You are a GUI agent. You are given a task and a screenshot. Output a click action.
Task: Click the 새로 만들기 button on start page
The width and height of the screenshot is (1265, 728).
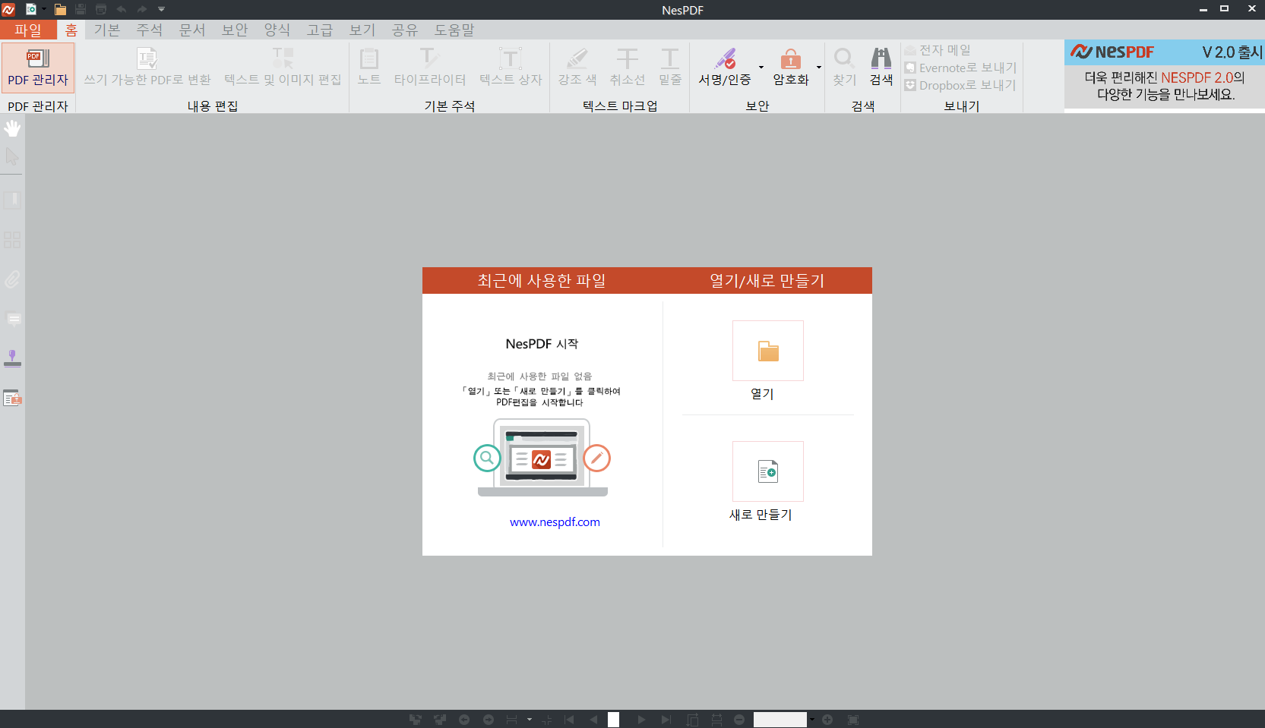coord(768,471)
